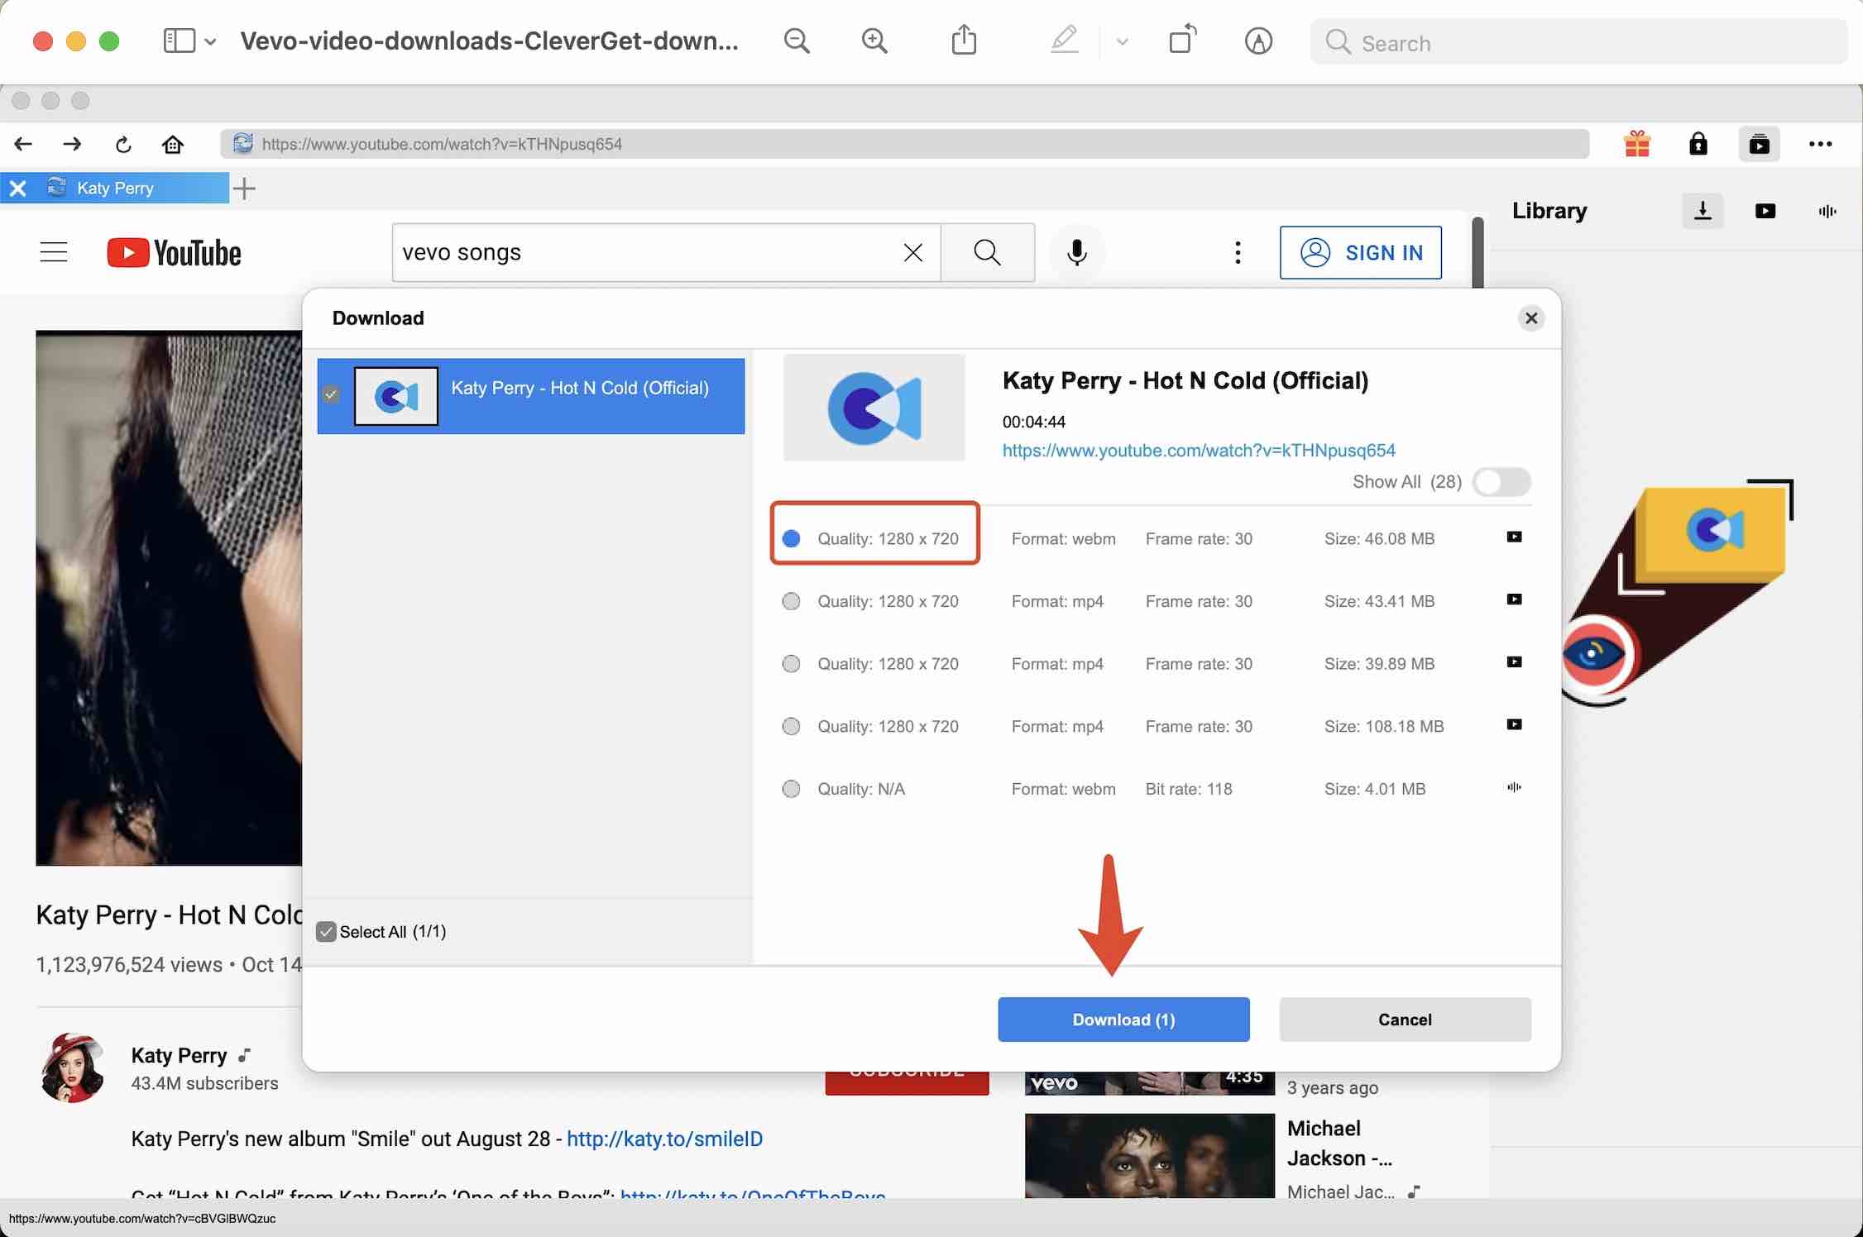
Task: Click the Preview share icon
Action: point(964,41)
